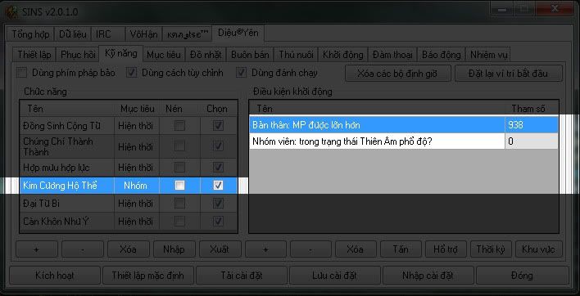Toggle Nén checkbox for Đại Từ Bi
This screenshot has height=296, width=580.
click(x=179, y=203)
